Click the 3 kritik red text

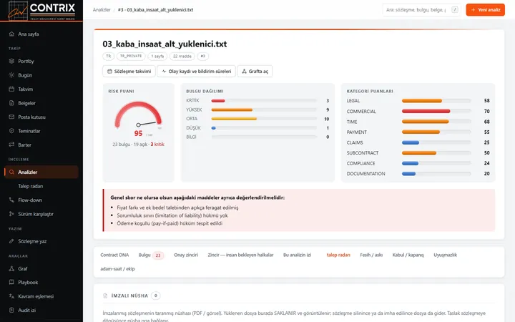157,145
